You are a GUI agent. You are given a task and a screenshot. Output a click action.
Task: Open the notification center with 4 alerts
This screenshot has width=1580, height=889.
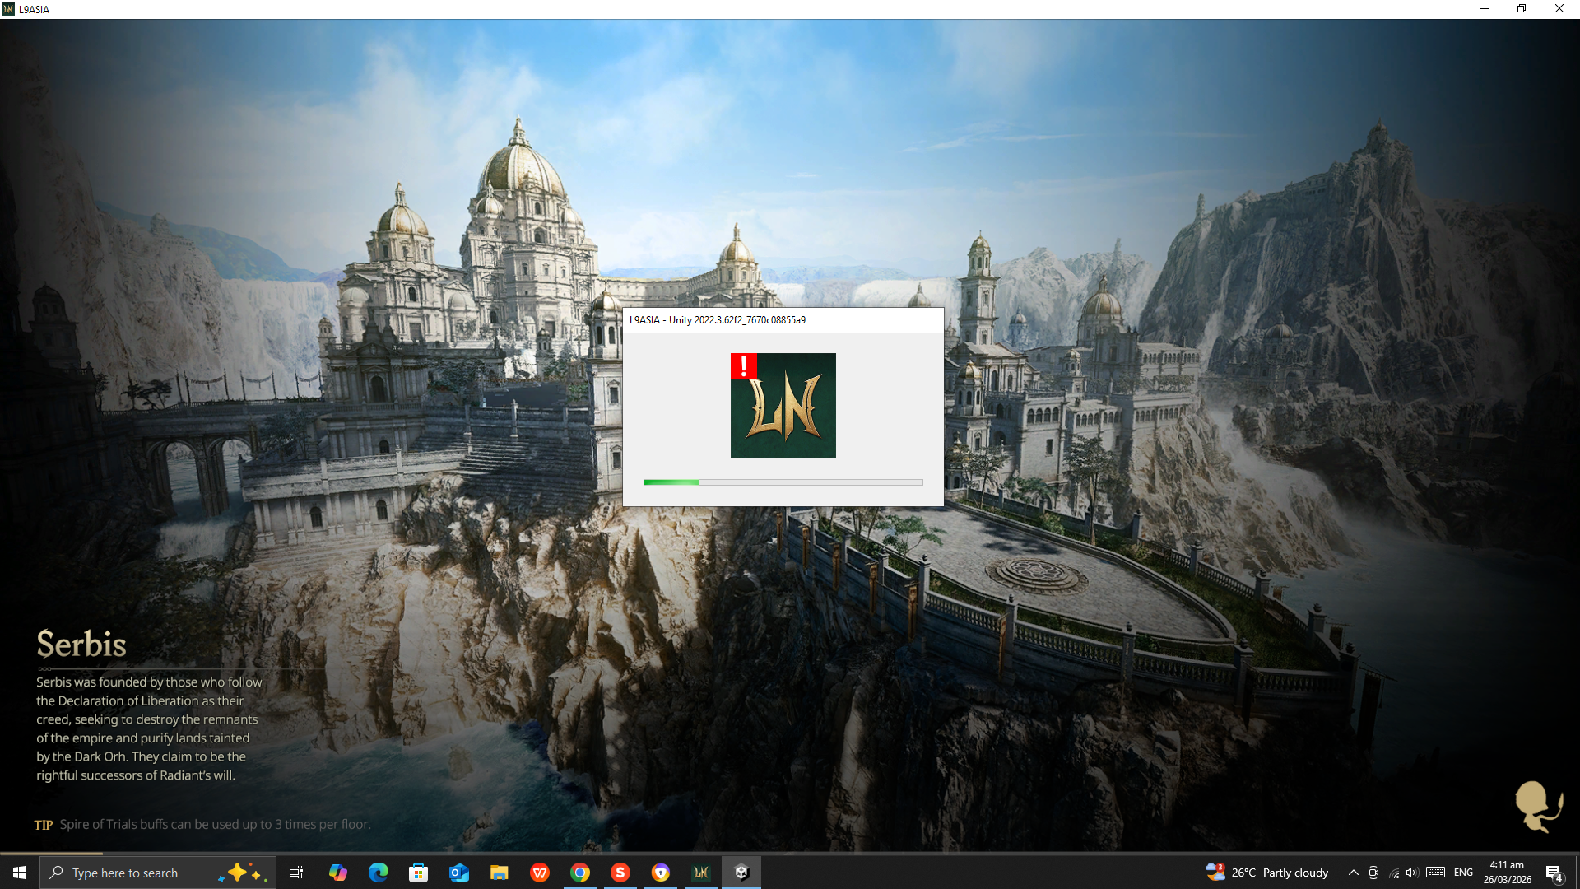click(1554, 873)
